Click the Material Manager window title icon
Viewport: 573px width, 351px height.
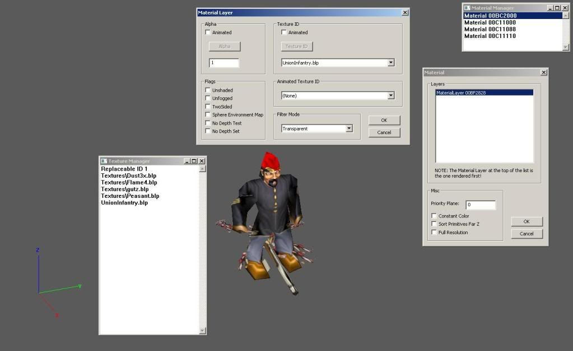467,8
